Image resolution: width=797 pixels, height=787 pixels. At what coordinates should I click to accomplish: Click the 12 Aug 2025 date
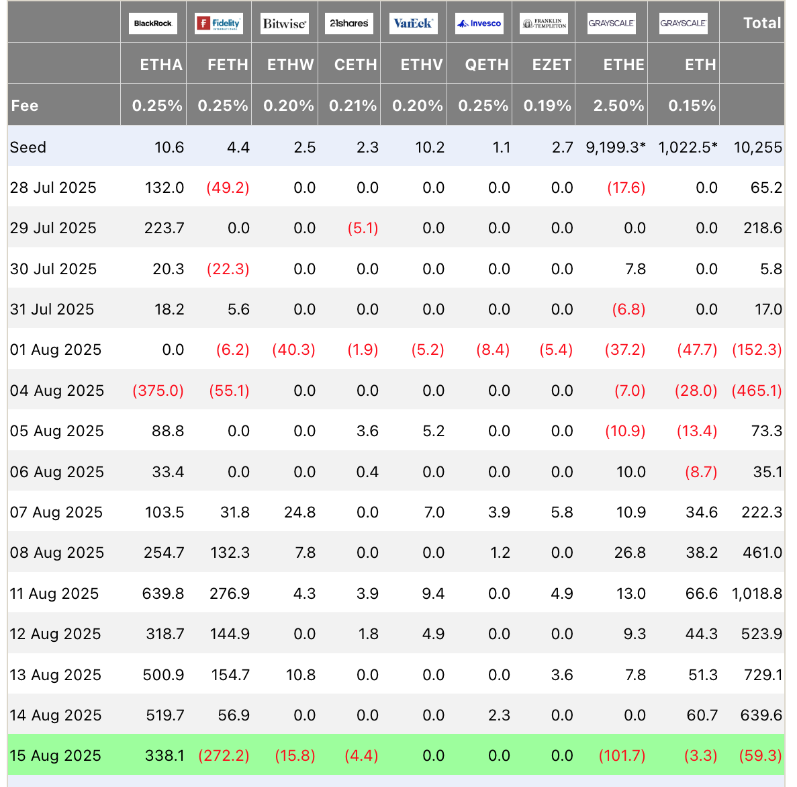(56, 634)
